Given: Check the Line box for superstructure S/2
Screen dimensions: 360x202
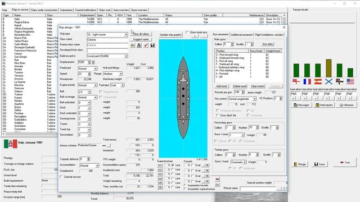Looking at the screenshot, I should 173,169.
